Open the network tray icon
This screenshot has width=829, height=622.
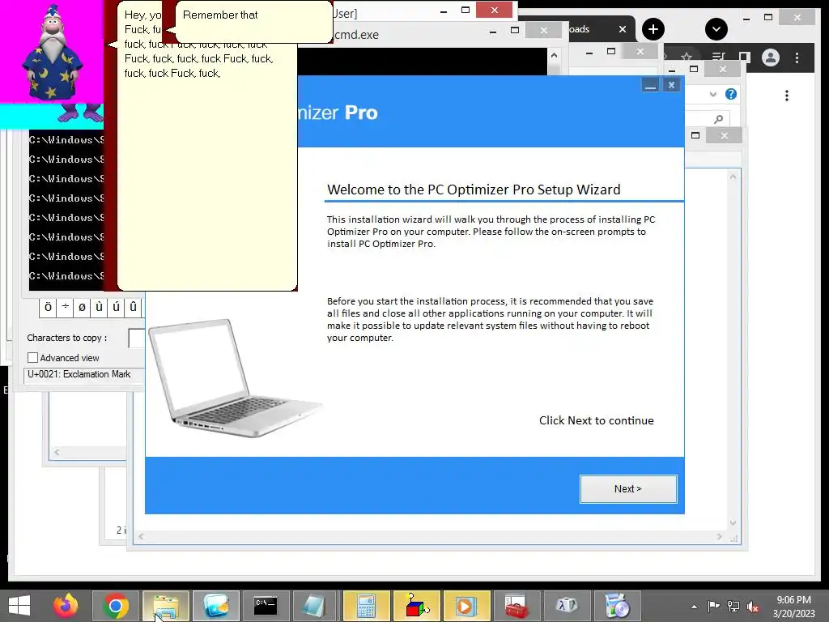[x=733, y=606]
